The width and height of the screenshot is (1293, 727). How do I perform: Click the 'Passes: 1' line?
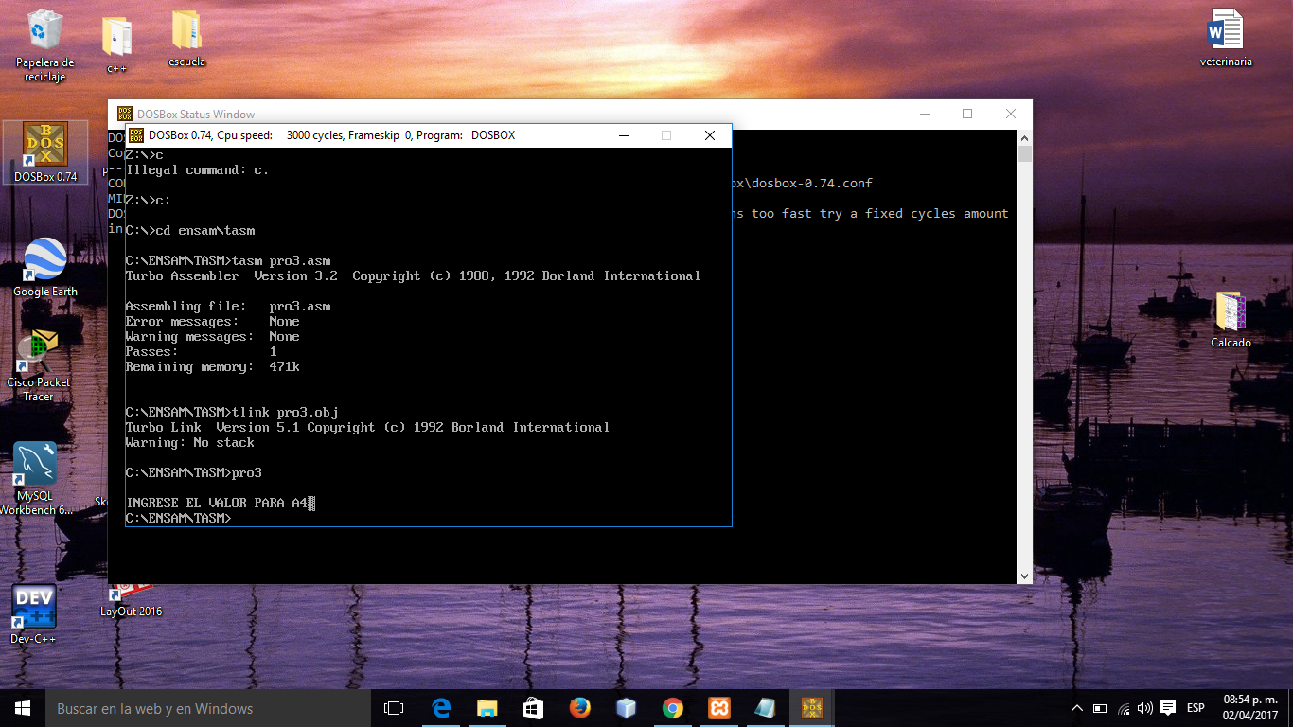202,352
